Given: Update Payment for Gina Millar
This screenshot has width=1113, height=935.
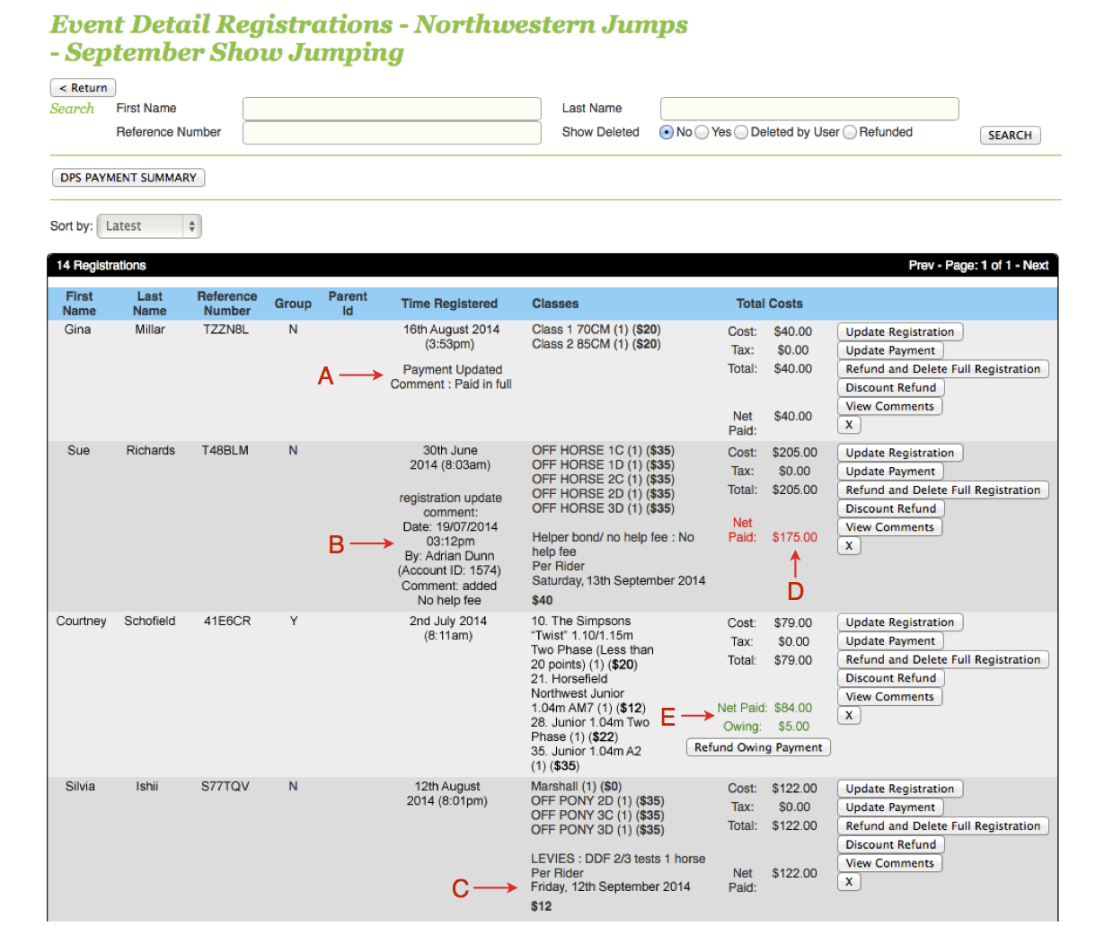Looking at the screenshot, I should click(x=890, y=350).
